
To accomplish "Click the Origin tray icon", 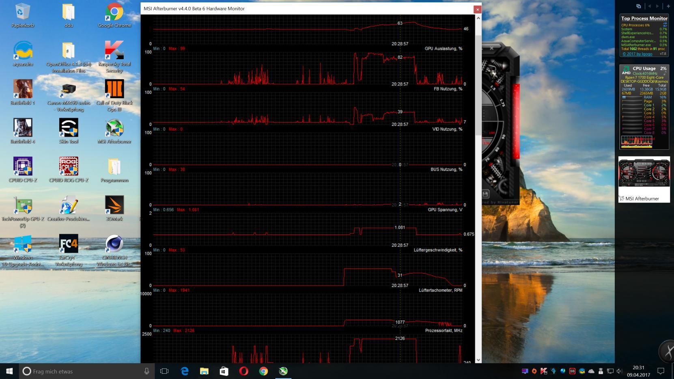I will [534, 371].
